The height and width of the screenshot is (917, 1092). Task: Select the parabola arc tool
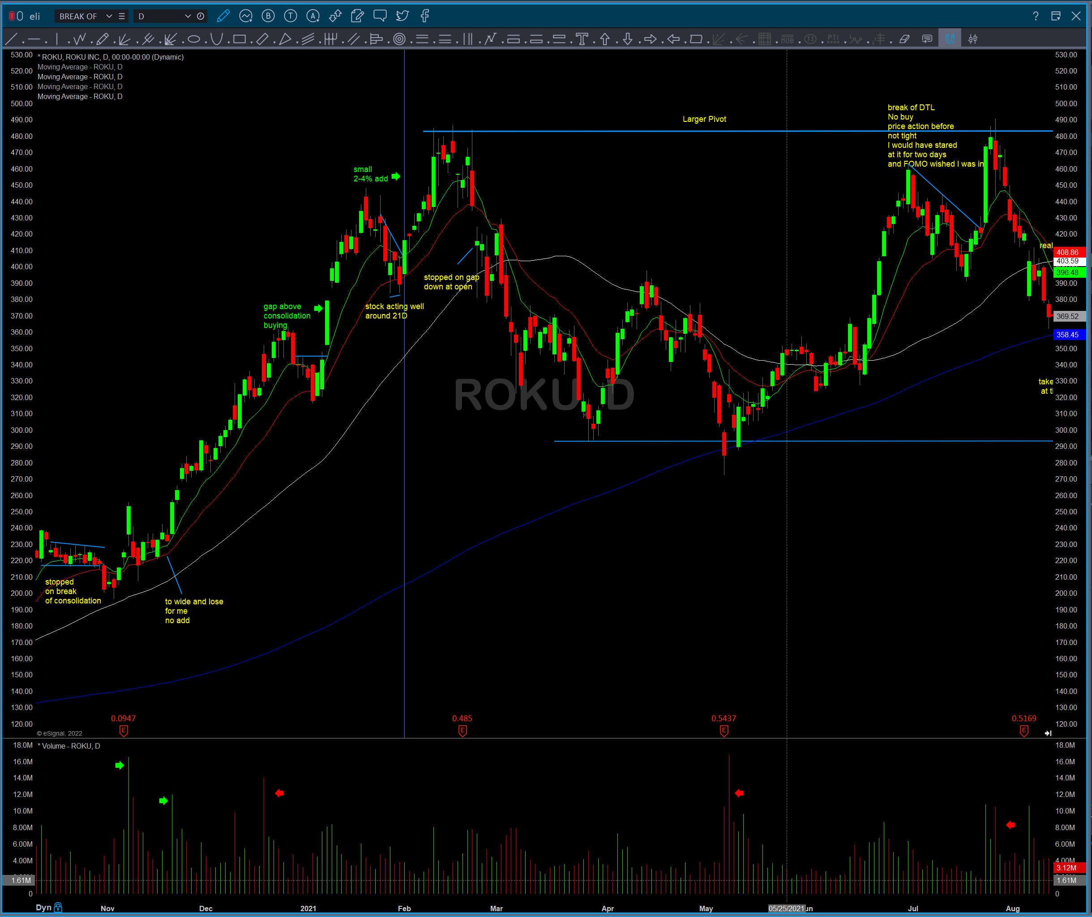(x=216, y=39)
